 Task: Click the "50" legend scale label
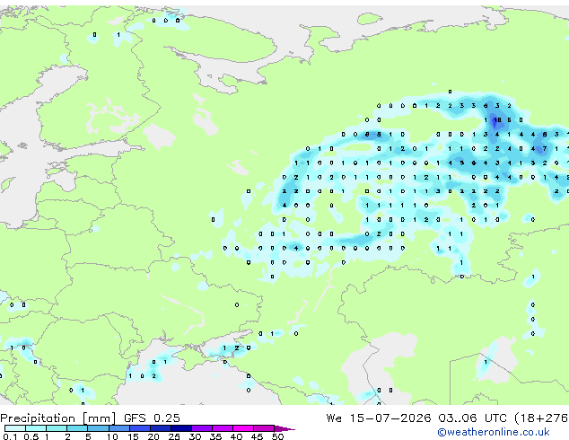pos(277,436)
